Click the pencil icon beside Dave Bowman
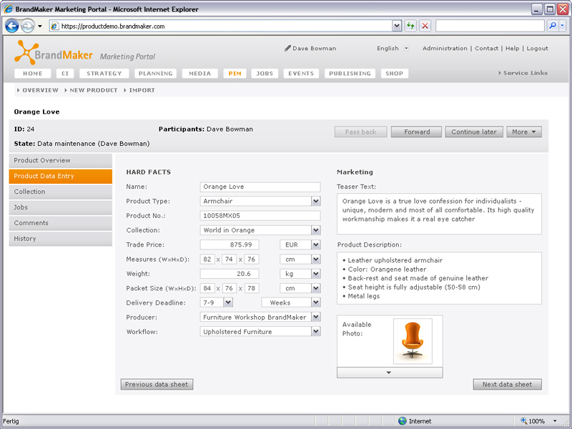The height and width of the screenshot is (429, 572). 287,49
